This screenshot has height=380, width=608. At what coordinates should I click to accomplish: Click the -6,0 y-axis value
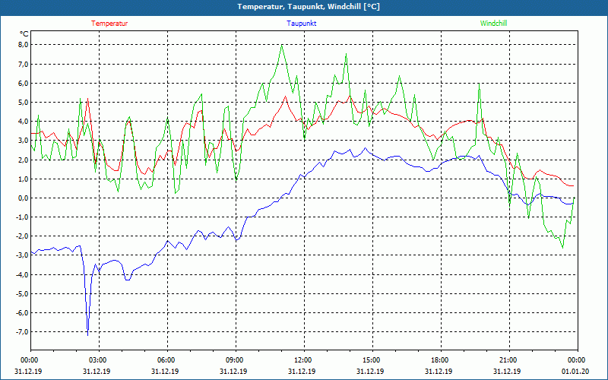[23, 312]
